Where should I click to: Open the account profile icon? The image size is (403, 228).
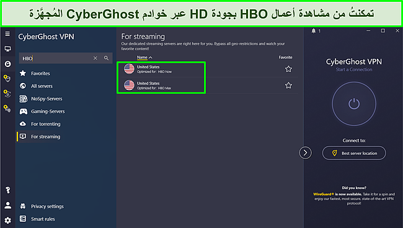[7, 205]
